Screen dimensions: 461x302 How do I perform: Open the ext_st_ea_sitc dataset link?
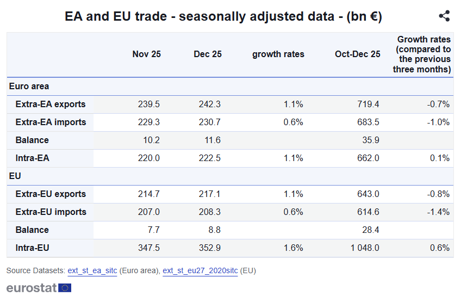[x=92, y=270]
